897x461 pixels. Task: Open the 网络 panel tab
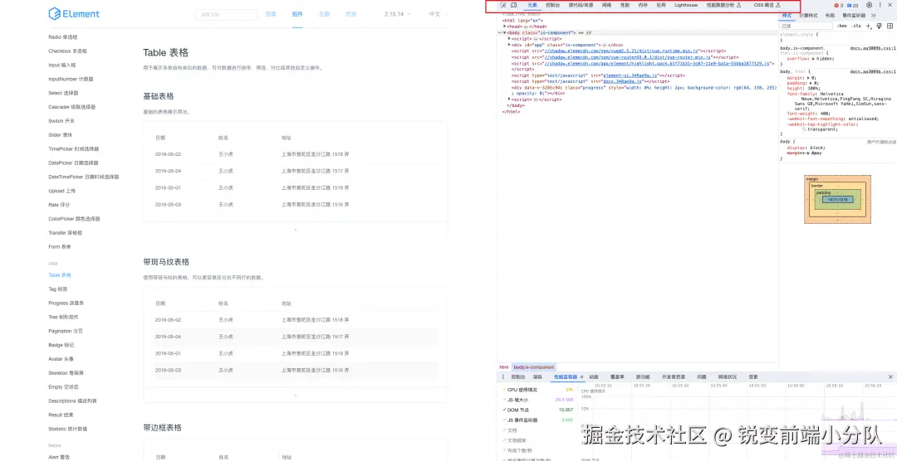(x=607, y=5)
